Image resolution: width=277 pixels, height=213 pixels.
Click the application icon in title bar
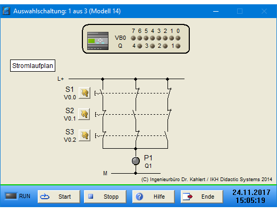(6, 11)
